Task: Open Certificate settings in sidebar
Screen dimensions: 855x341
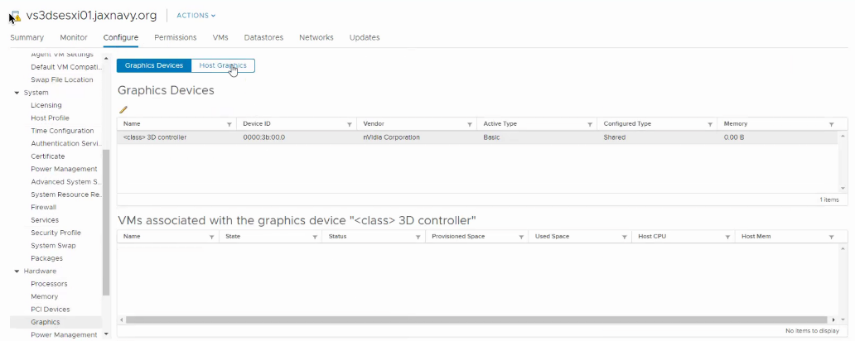Action: click(47, 156)
